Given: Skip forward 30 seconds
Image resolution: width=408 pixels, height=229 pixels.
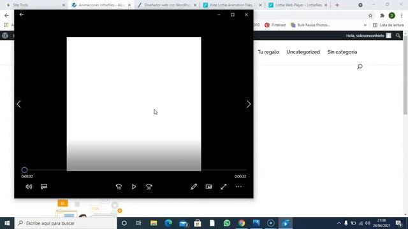Looking at the screenshot, I should [149, 186].
